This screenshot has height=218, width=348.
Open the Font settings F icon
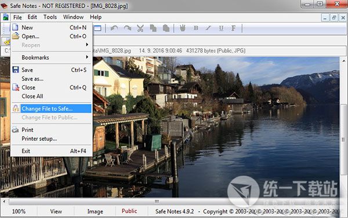[233, 28]
